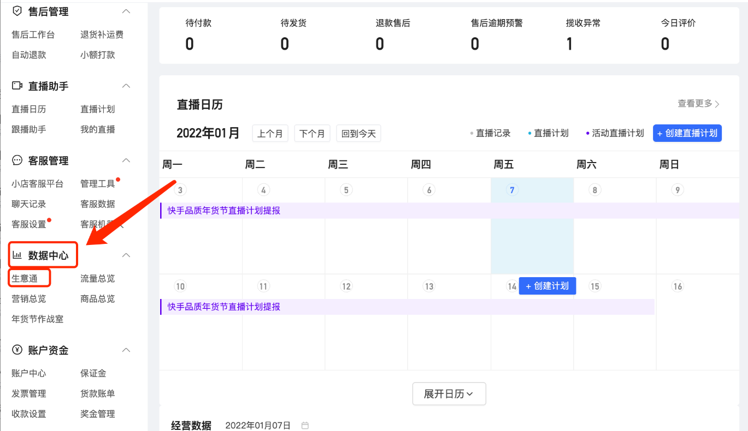This screenshot has height=431, width=748.
Task: Click the 售后管理 shield icon
Action: click(x=17, y=11)
